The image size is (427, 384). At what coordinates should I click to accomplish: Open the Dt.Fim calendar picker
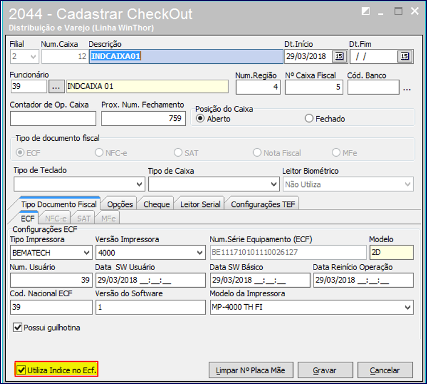tap(405, 56)
